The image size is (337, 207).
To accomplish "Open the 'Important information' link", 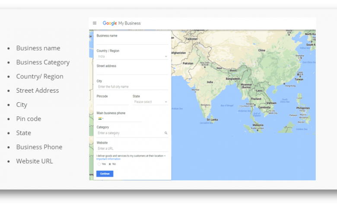I will [x=108, y=159].
